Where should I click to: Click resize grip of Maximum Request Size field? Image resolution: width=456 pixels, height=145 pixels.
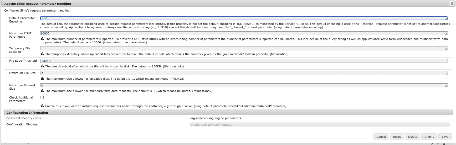coord(446,86)
